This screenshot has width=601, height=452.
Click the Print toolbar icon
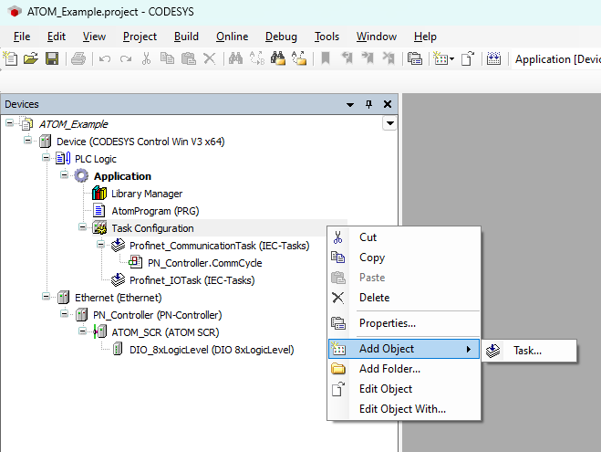point(78,58)
